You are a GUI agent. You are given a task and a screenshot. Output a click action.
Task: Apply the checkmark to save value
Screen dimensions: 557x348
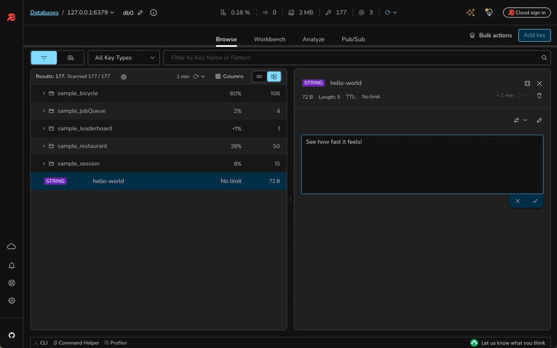535,201
